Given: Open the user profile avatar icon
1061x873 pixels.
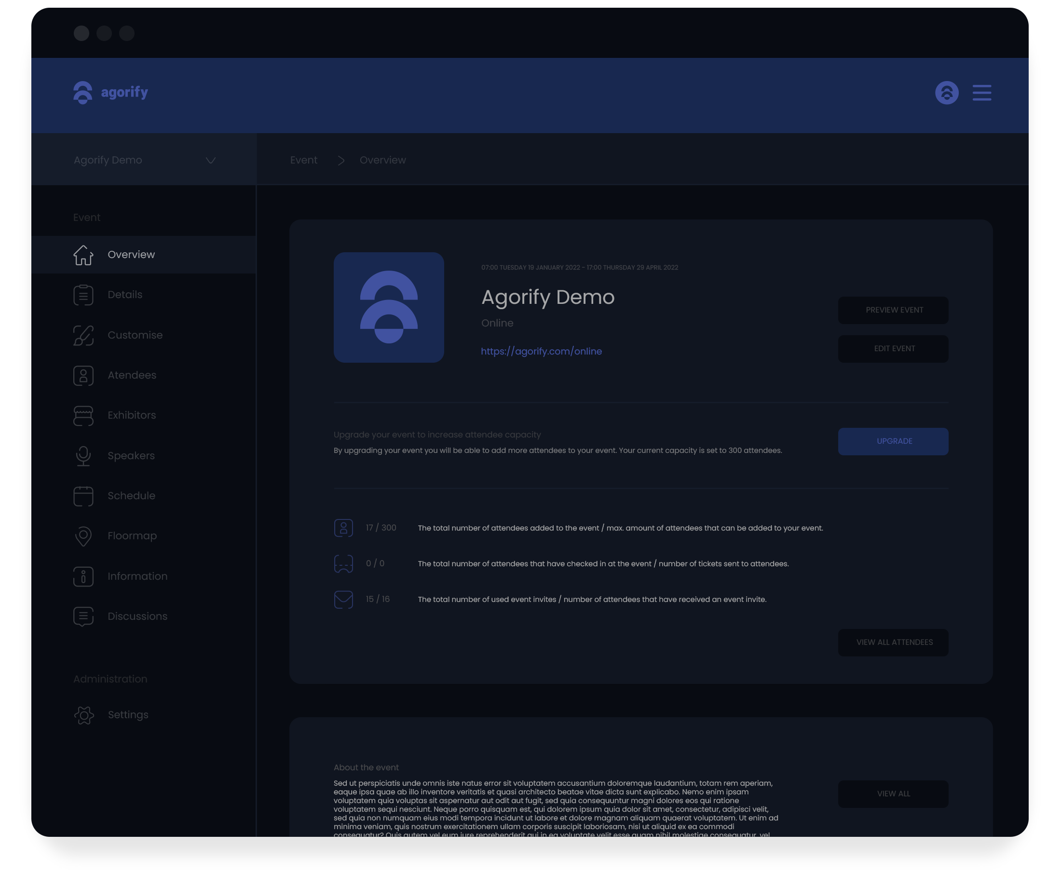Looking at the screenshot, I should click(946, 93).
